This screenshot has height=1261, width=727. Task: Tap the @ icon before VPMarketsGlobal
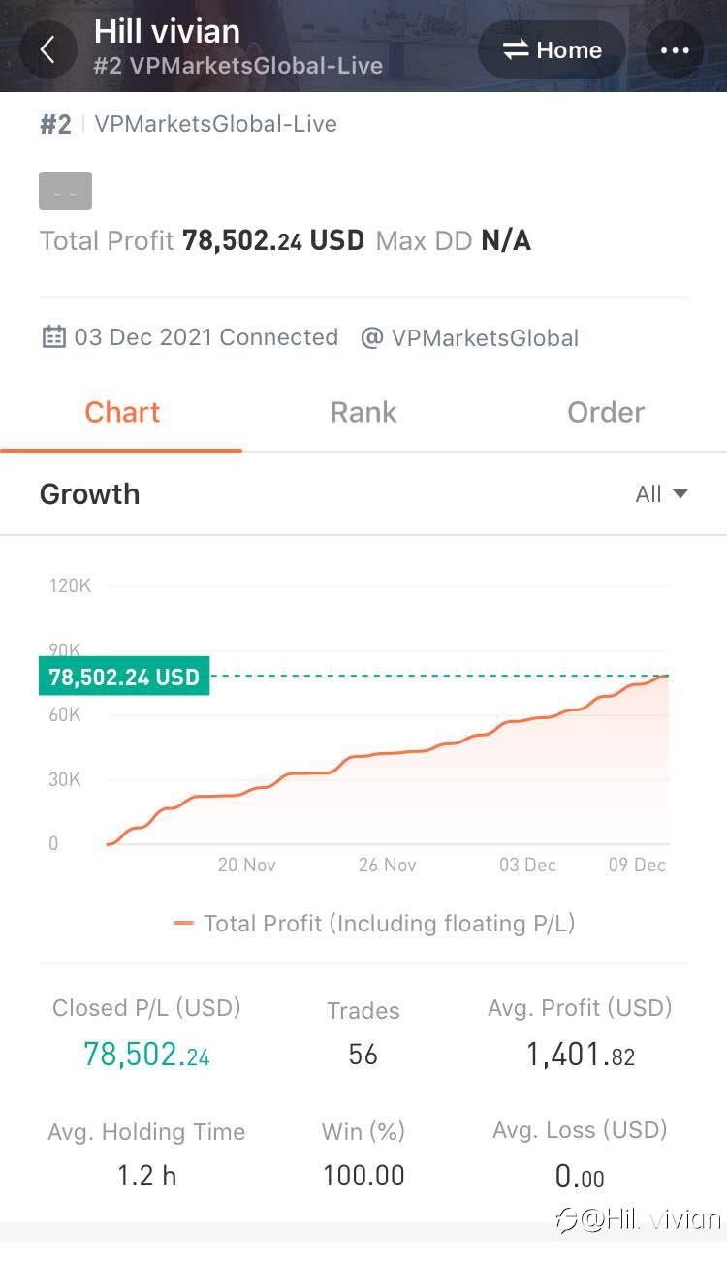click(371, 338)
